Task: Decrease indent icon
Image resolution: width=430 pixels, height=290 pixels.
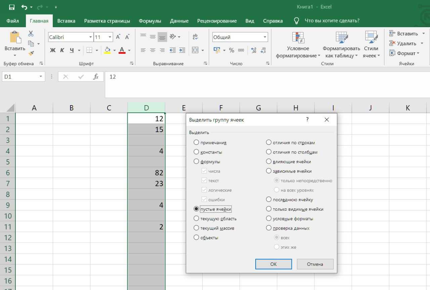Action: pyautogui.click(x=173, y=50)
